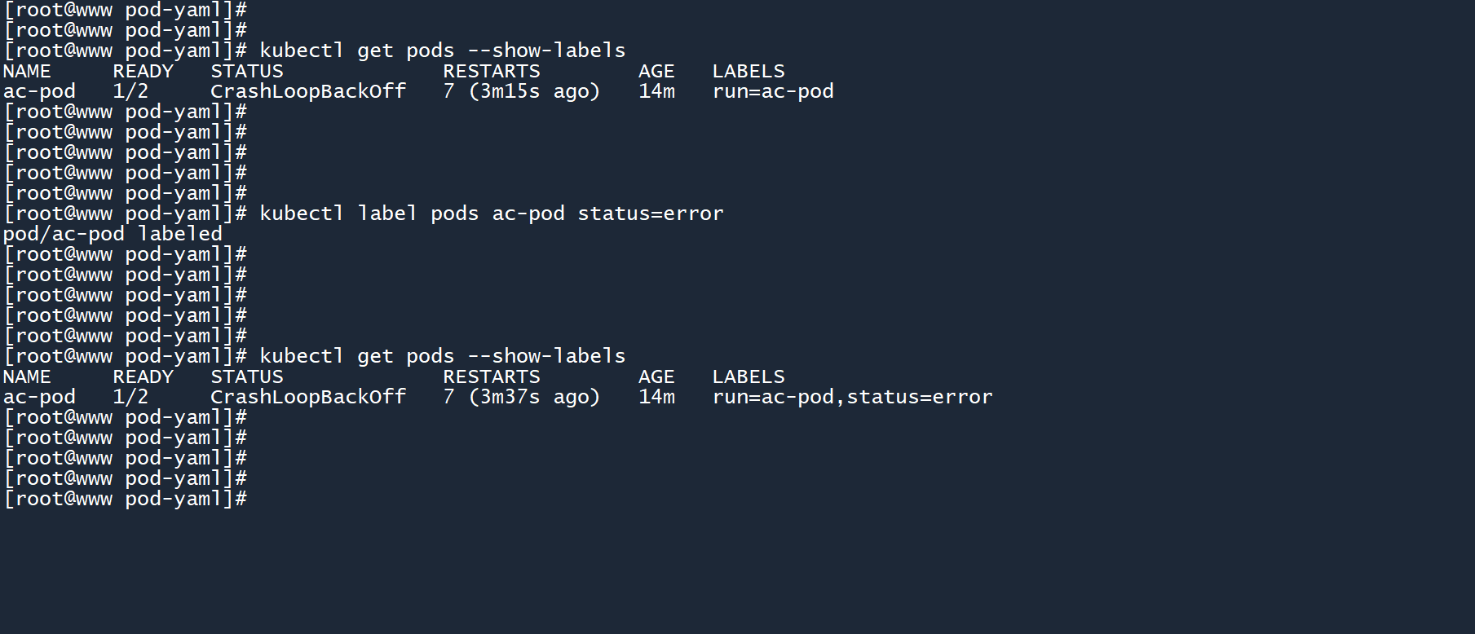Image resolution: width=1475 pixels, height=634 pixels.
Task: Click the first CrashLoopBackOff status value
Action: [x=307, y=92]
